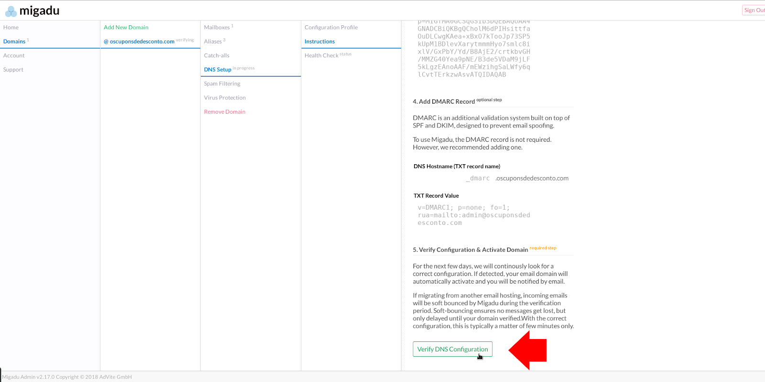Click Add New Domain
Viewport: 765px width, 382px height.
[x=126, y=27]
